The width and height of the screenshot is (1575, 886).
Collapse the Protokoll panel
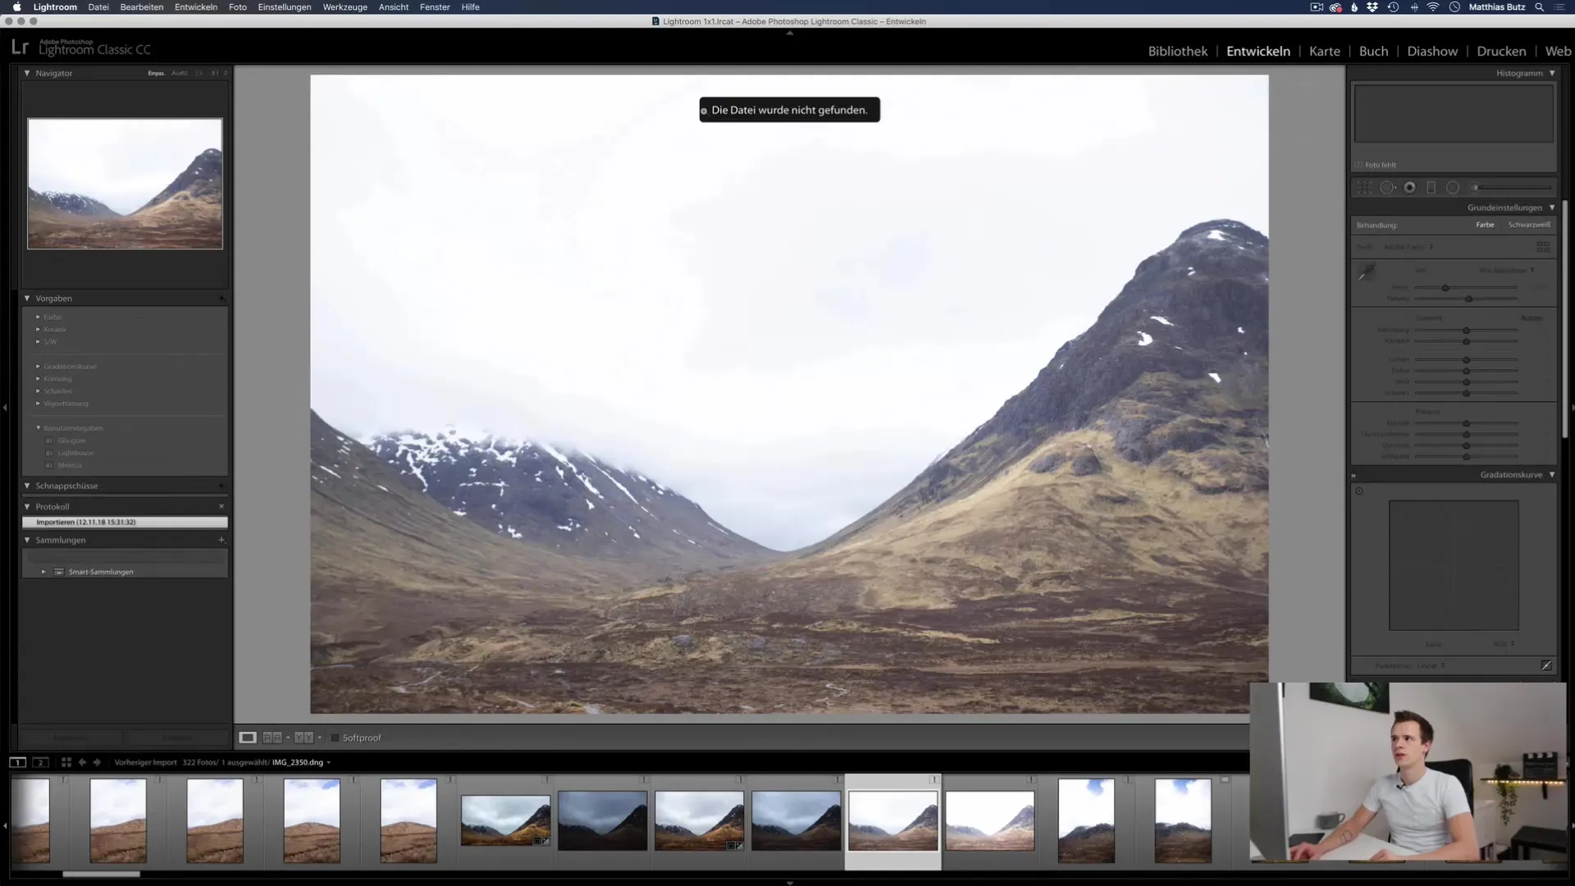(x=27, y=507)
